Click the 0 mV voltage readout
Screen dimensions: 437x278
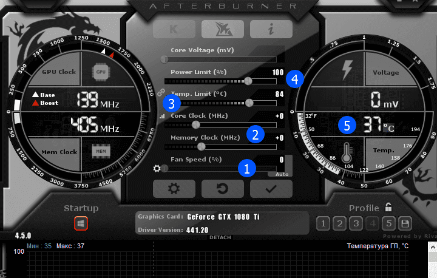pos(385,100)
